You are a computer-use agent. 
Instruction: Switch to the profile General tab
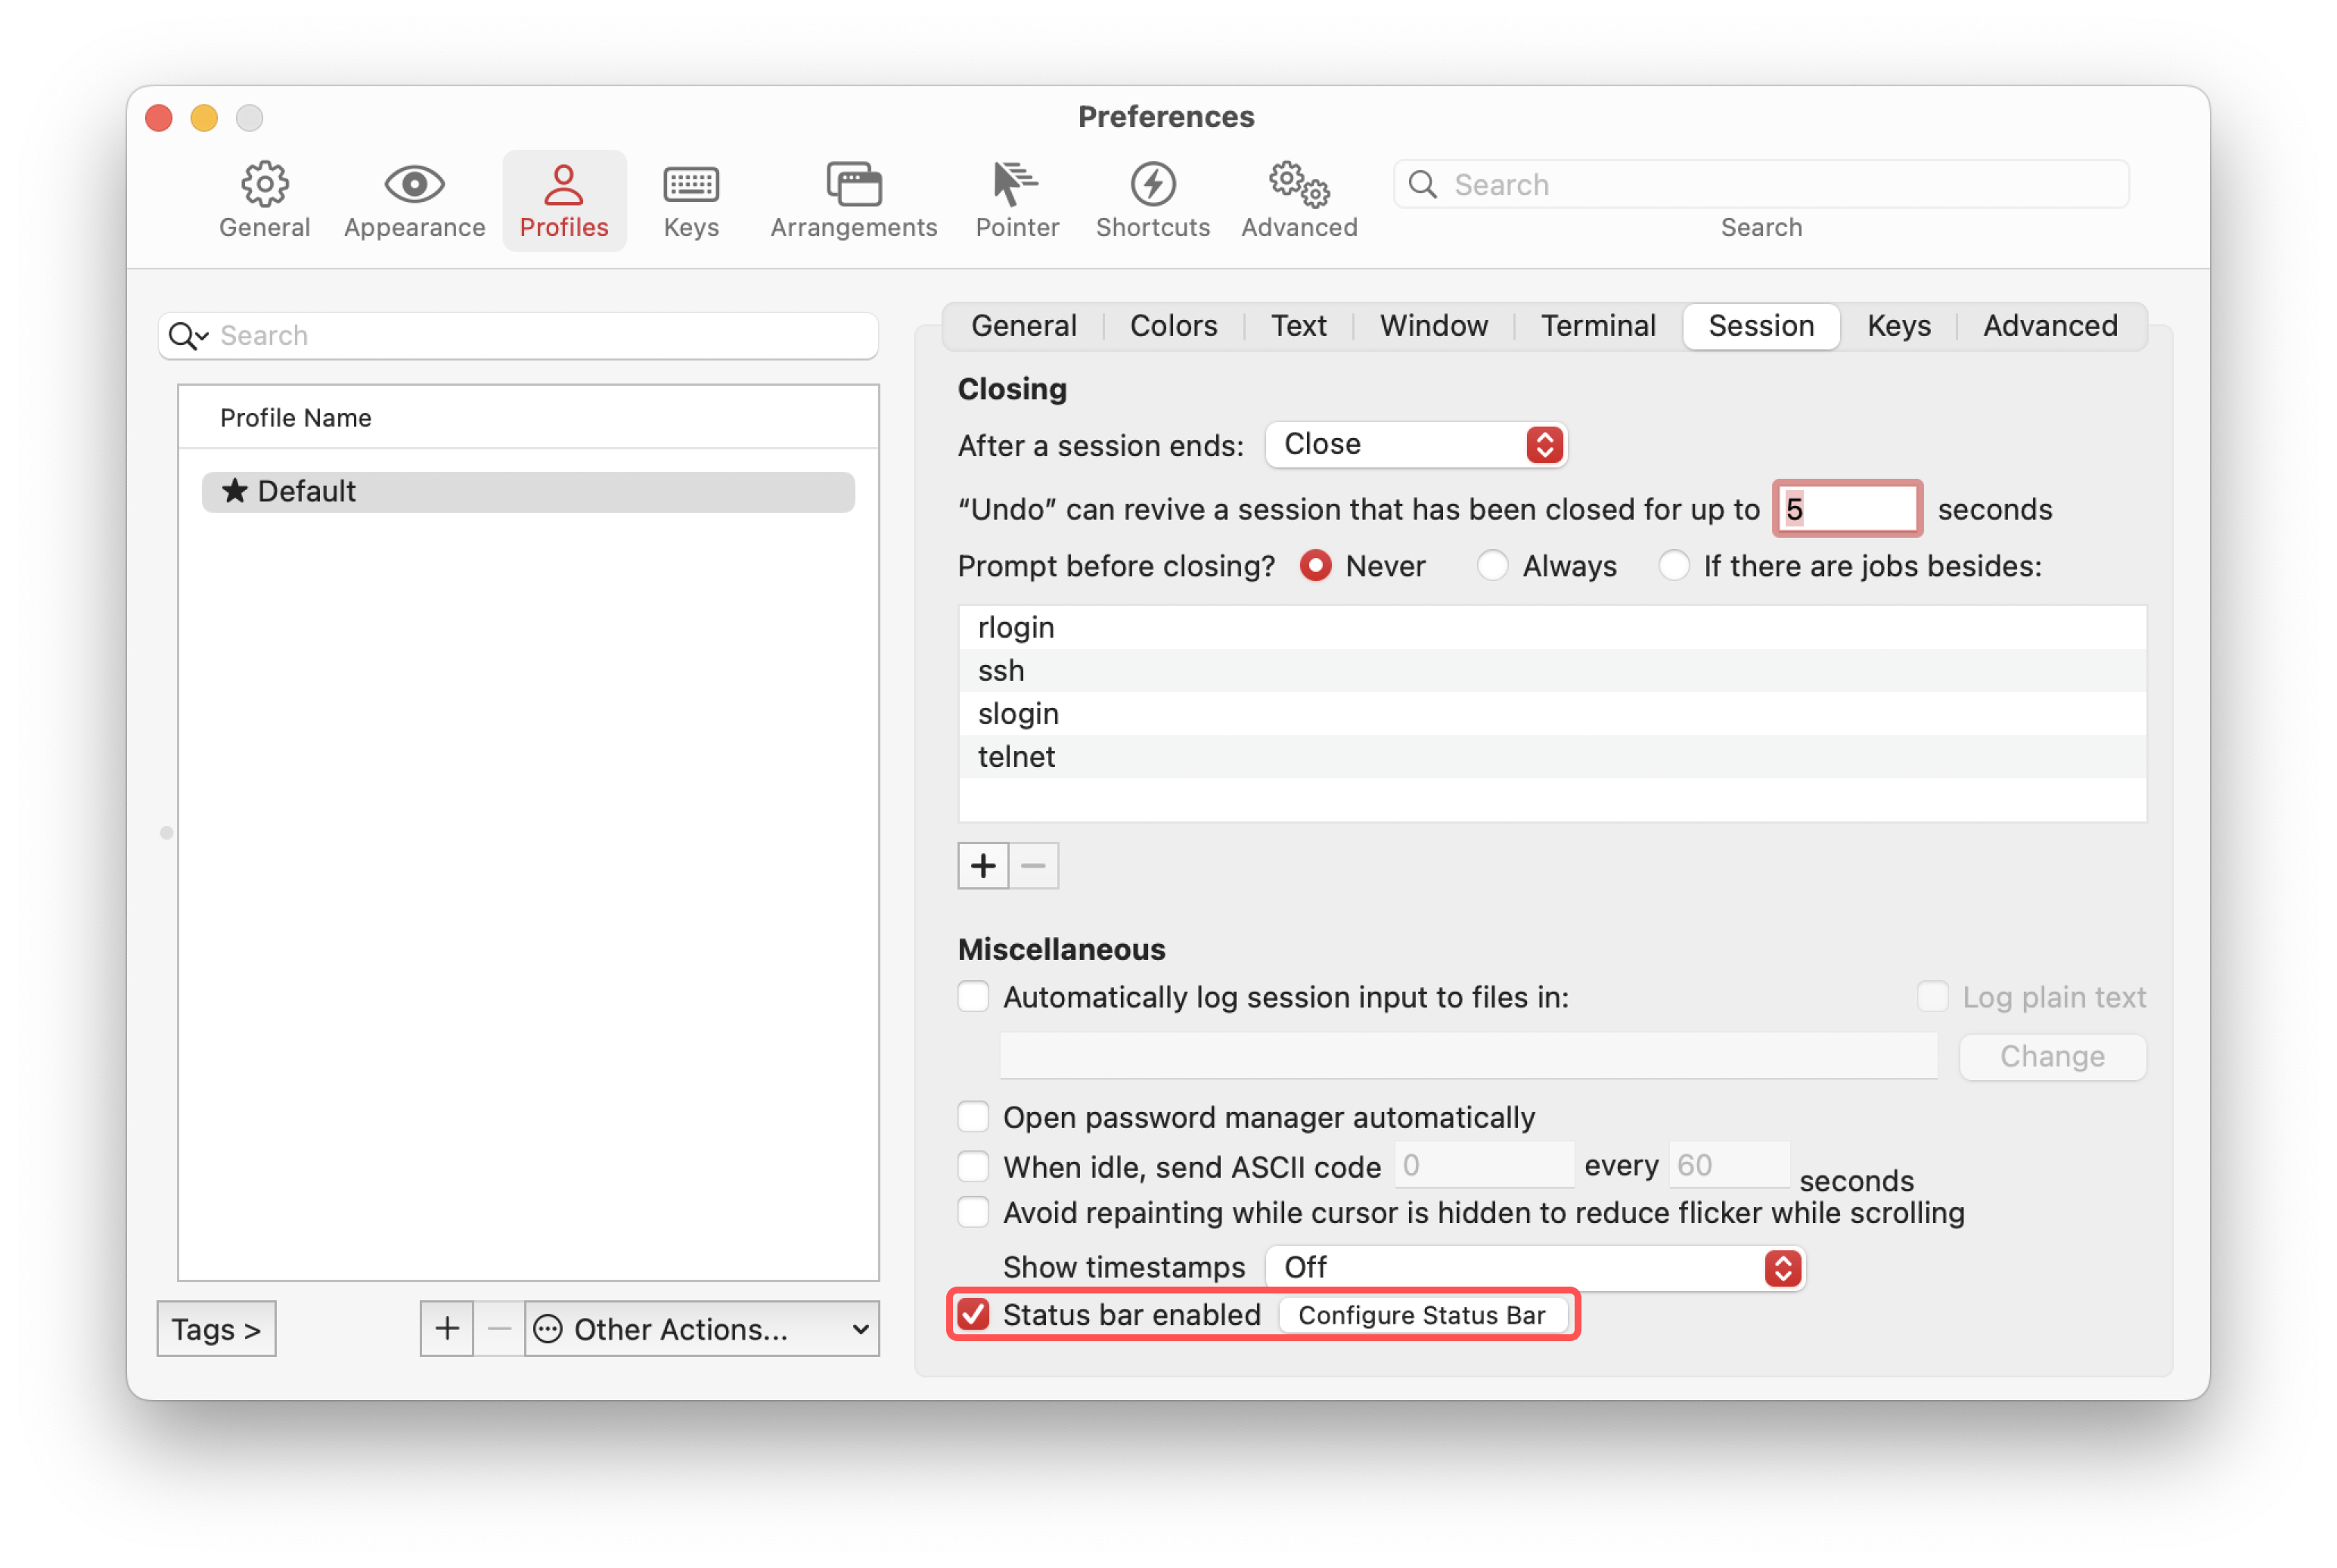[x=1024, y=326]
